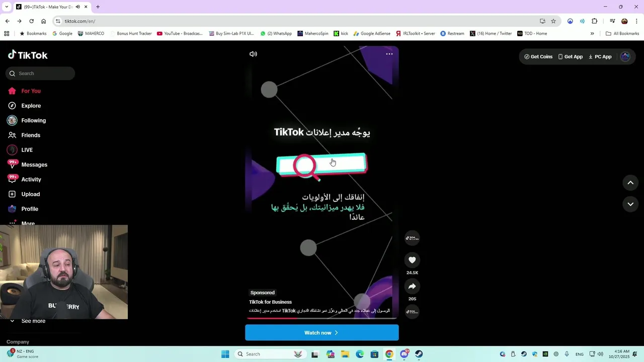Share the video using the arrow icon
This screenshot has height=362, width=644.
point(412,286)
